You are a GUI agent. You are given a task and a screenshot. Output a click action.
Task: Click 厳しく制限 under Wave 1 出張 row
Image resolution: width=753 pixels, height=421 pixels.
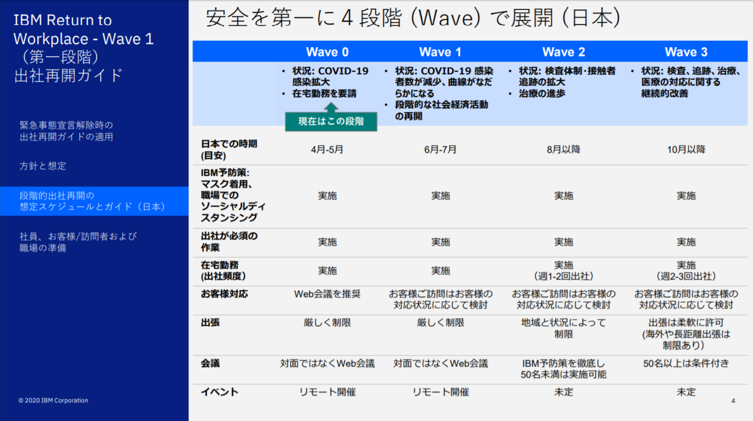[x=440, y=322]
